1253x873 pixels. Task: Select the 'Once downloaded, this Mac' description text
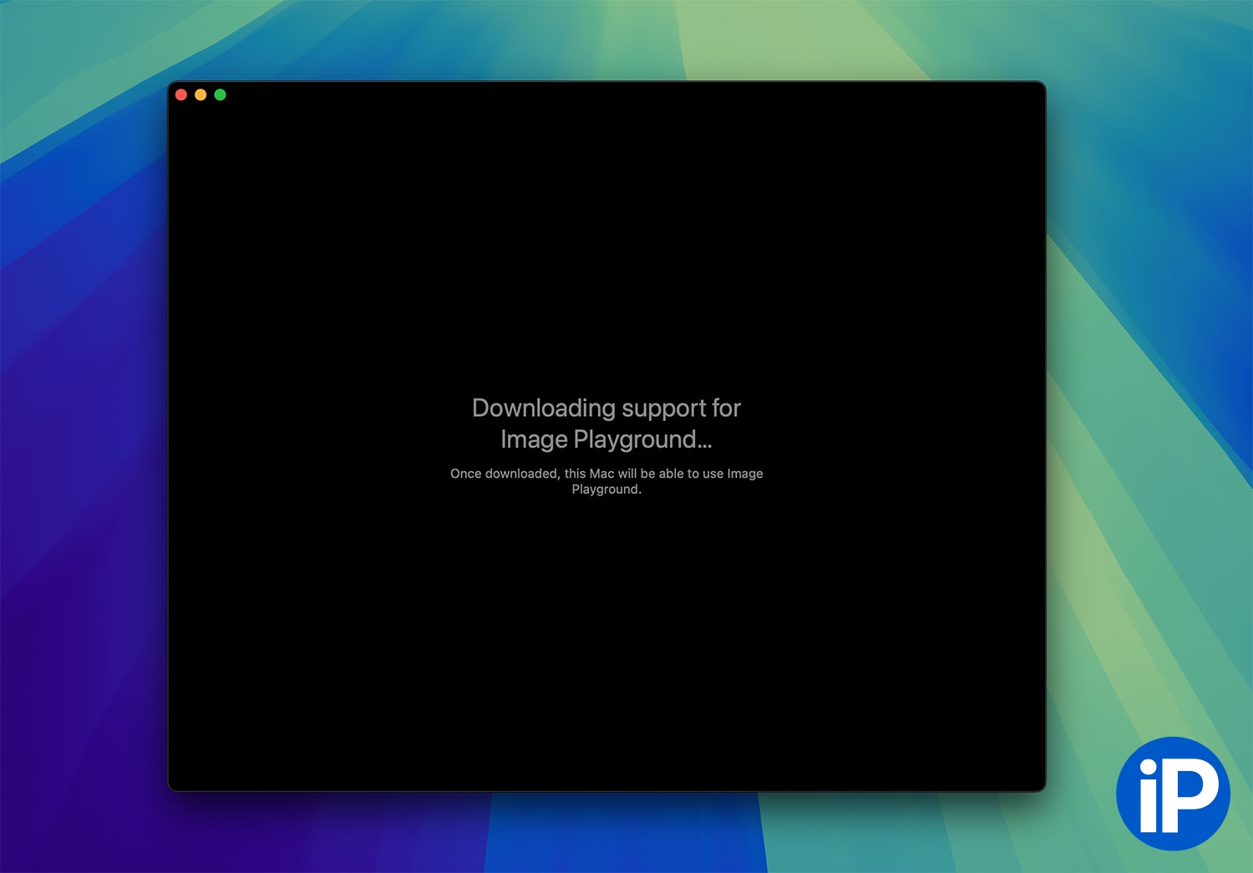606,481
